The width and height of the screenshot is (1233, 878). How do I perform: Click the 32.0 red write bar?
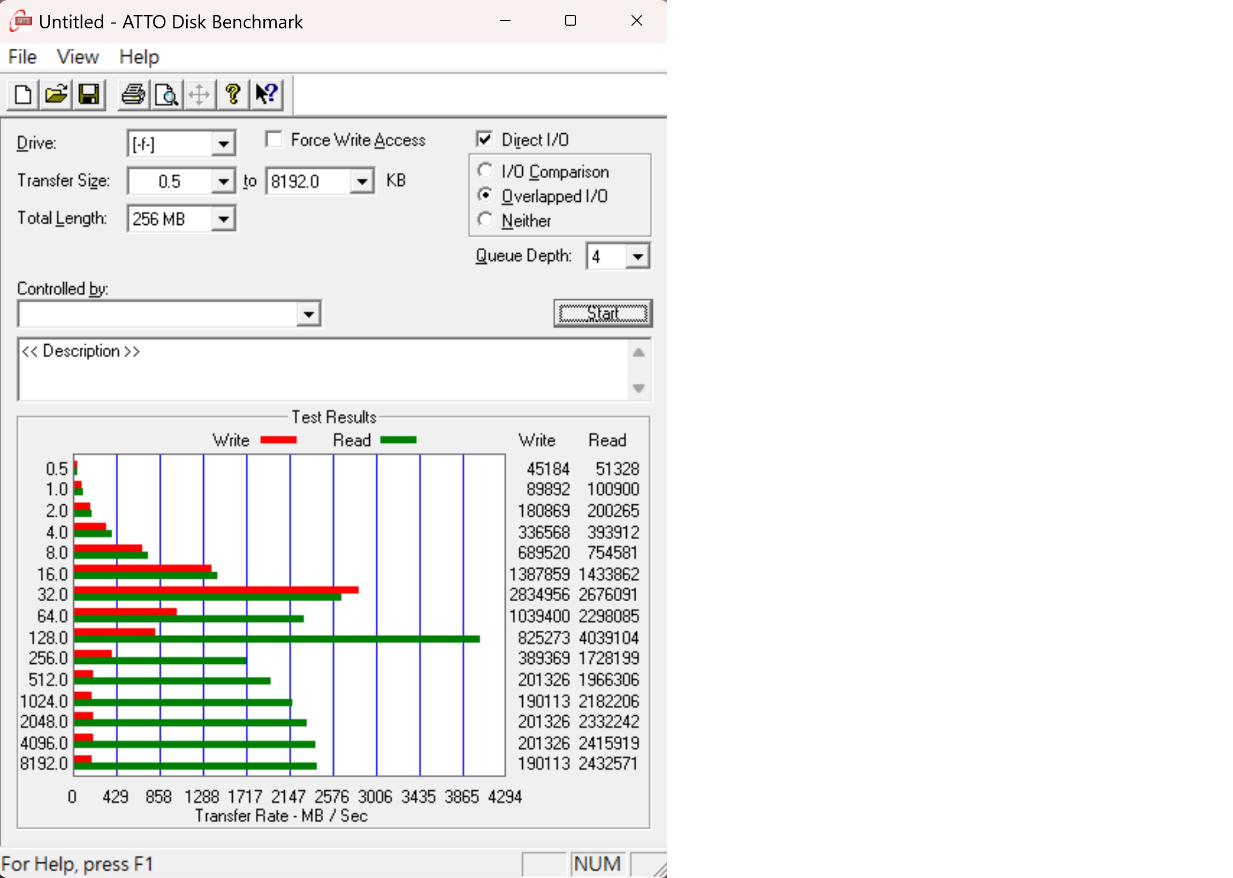coord(216,590)
